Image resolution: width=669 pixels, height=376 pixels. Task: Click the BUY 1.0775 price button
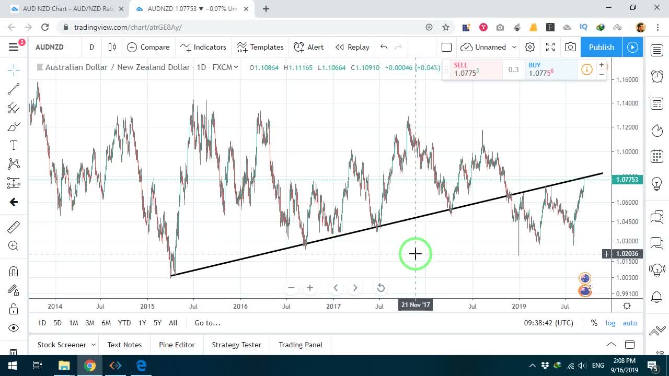pos(550,69)
